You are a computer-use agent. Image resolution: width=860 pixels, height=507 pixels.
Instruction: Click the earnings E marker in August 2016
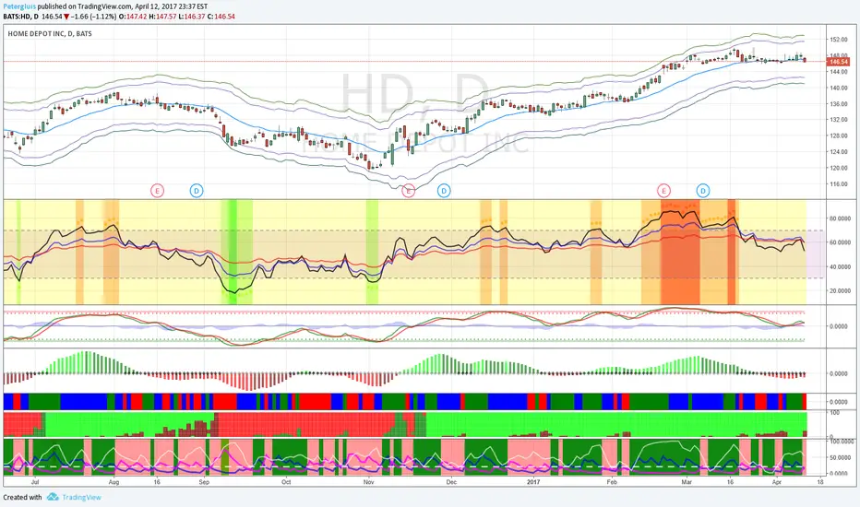pyautogui.click(x=158, y=191)
